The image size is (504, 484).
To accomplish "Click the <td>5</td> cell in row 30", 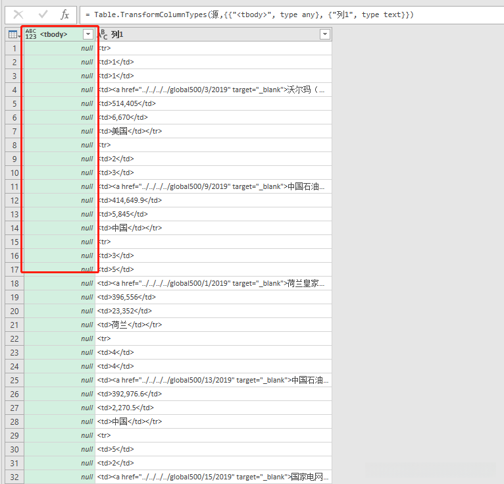I will [213, 449].
